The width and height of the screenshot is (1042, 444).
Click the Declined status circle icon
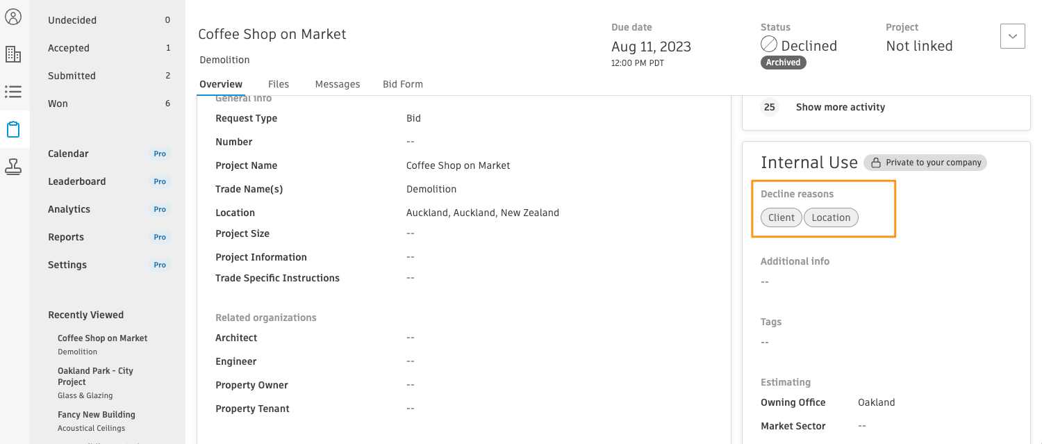point(769,45)
